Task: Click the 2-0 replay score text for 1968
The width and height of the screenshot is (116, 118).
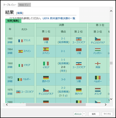Action: pos(63,67)
